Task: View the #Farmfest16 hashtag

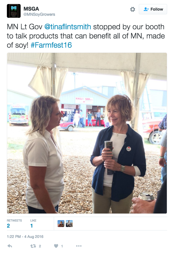Action: point(51,45)
